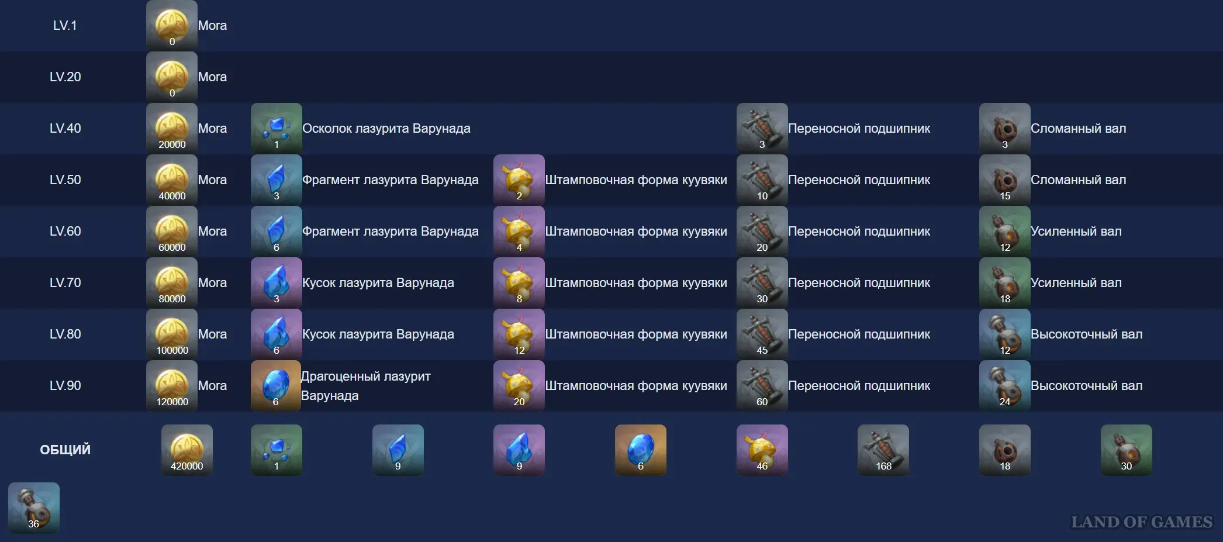
Task: Select the Сломанный вал icon in LV.50 row
Action: pyautogui.click(x=1004, y=180)
